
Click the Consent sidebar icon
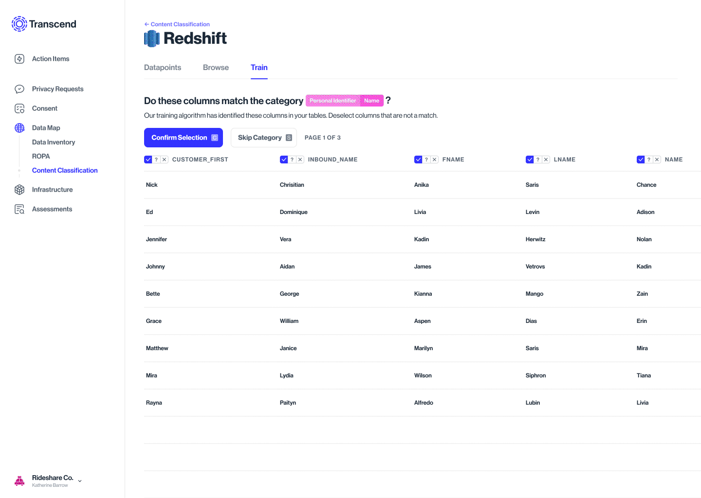coord(19,108)
